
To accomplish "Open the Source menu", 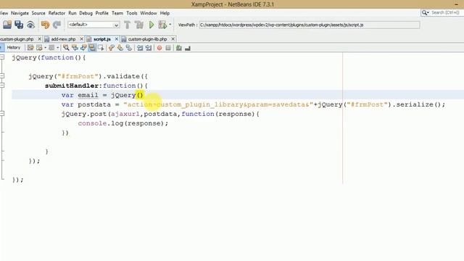I will click(x=38, y=13).
